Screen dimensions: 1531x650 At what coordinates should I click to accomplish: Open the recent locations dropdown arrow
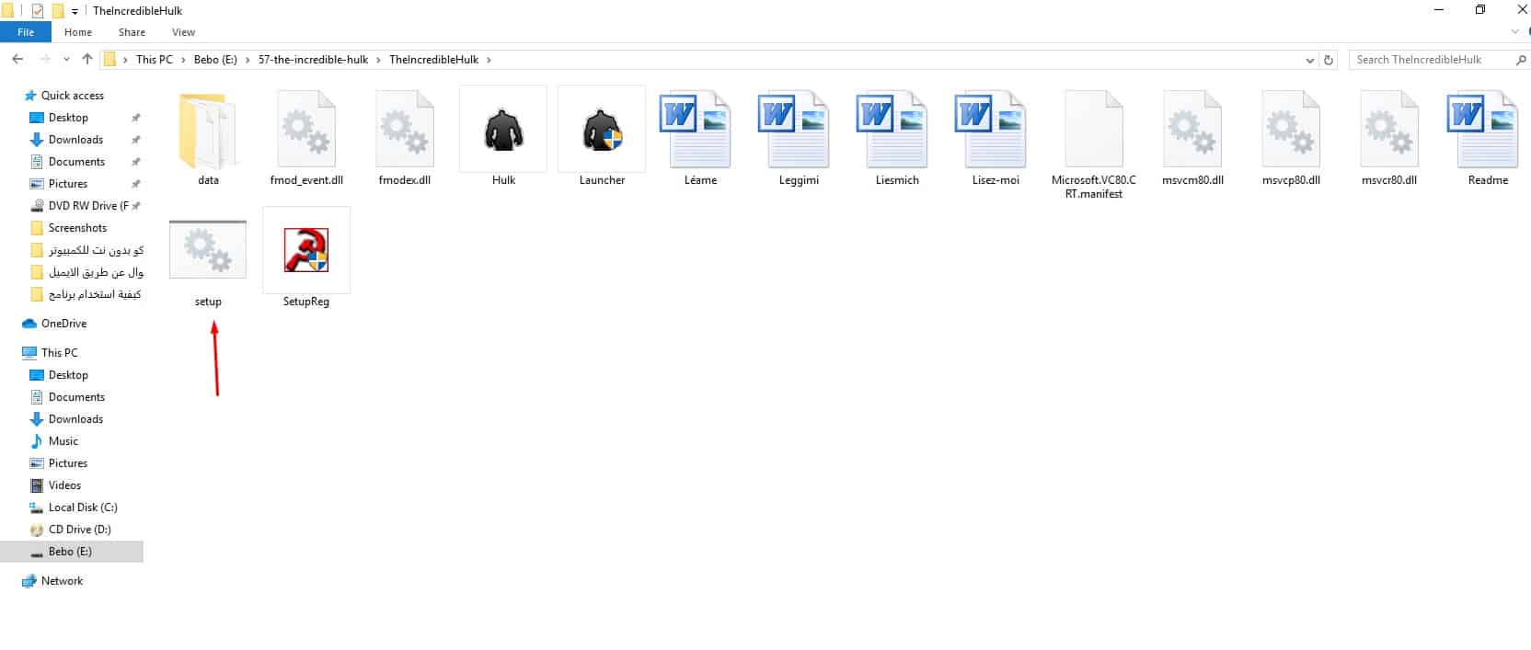(66, 60)
